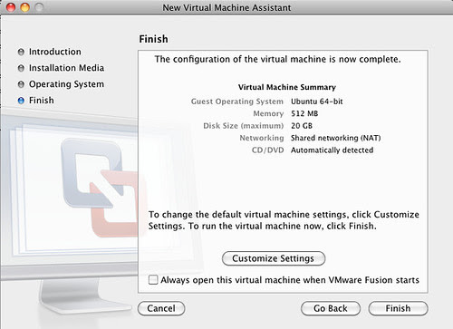
Task: Click the configuration is now complete message
Action: 277,59
